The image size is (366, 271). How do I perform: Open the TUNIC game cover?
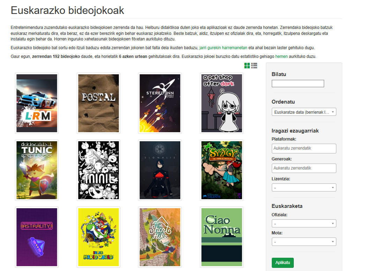[x=37, y=170]
